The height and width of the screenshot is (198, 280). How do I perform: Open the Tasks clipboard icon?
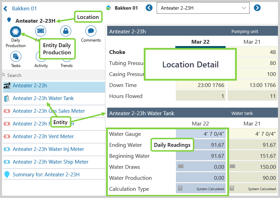coord(16,56)
